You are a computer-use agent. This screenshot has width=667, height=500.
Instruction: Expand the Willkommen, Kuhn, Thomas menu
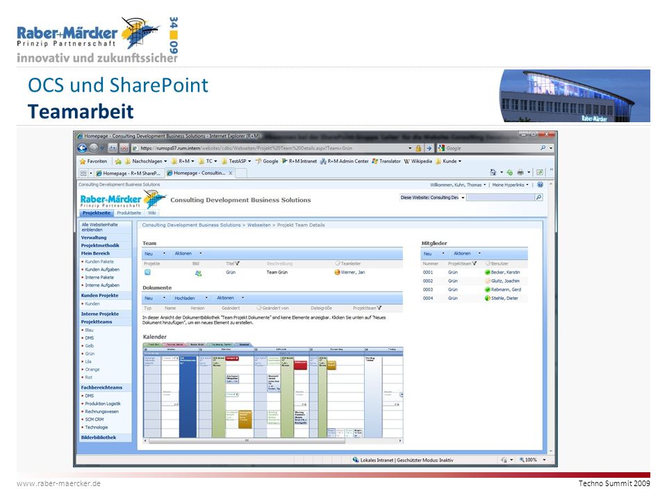click(458, 185)
